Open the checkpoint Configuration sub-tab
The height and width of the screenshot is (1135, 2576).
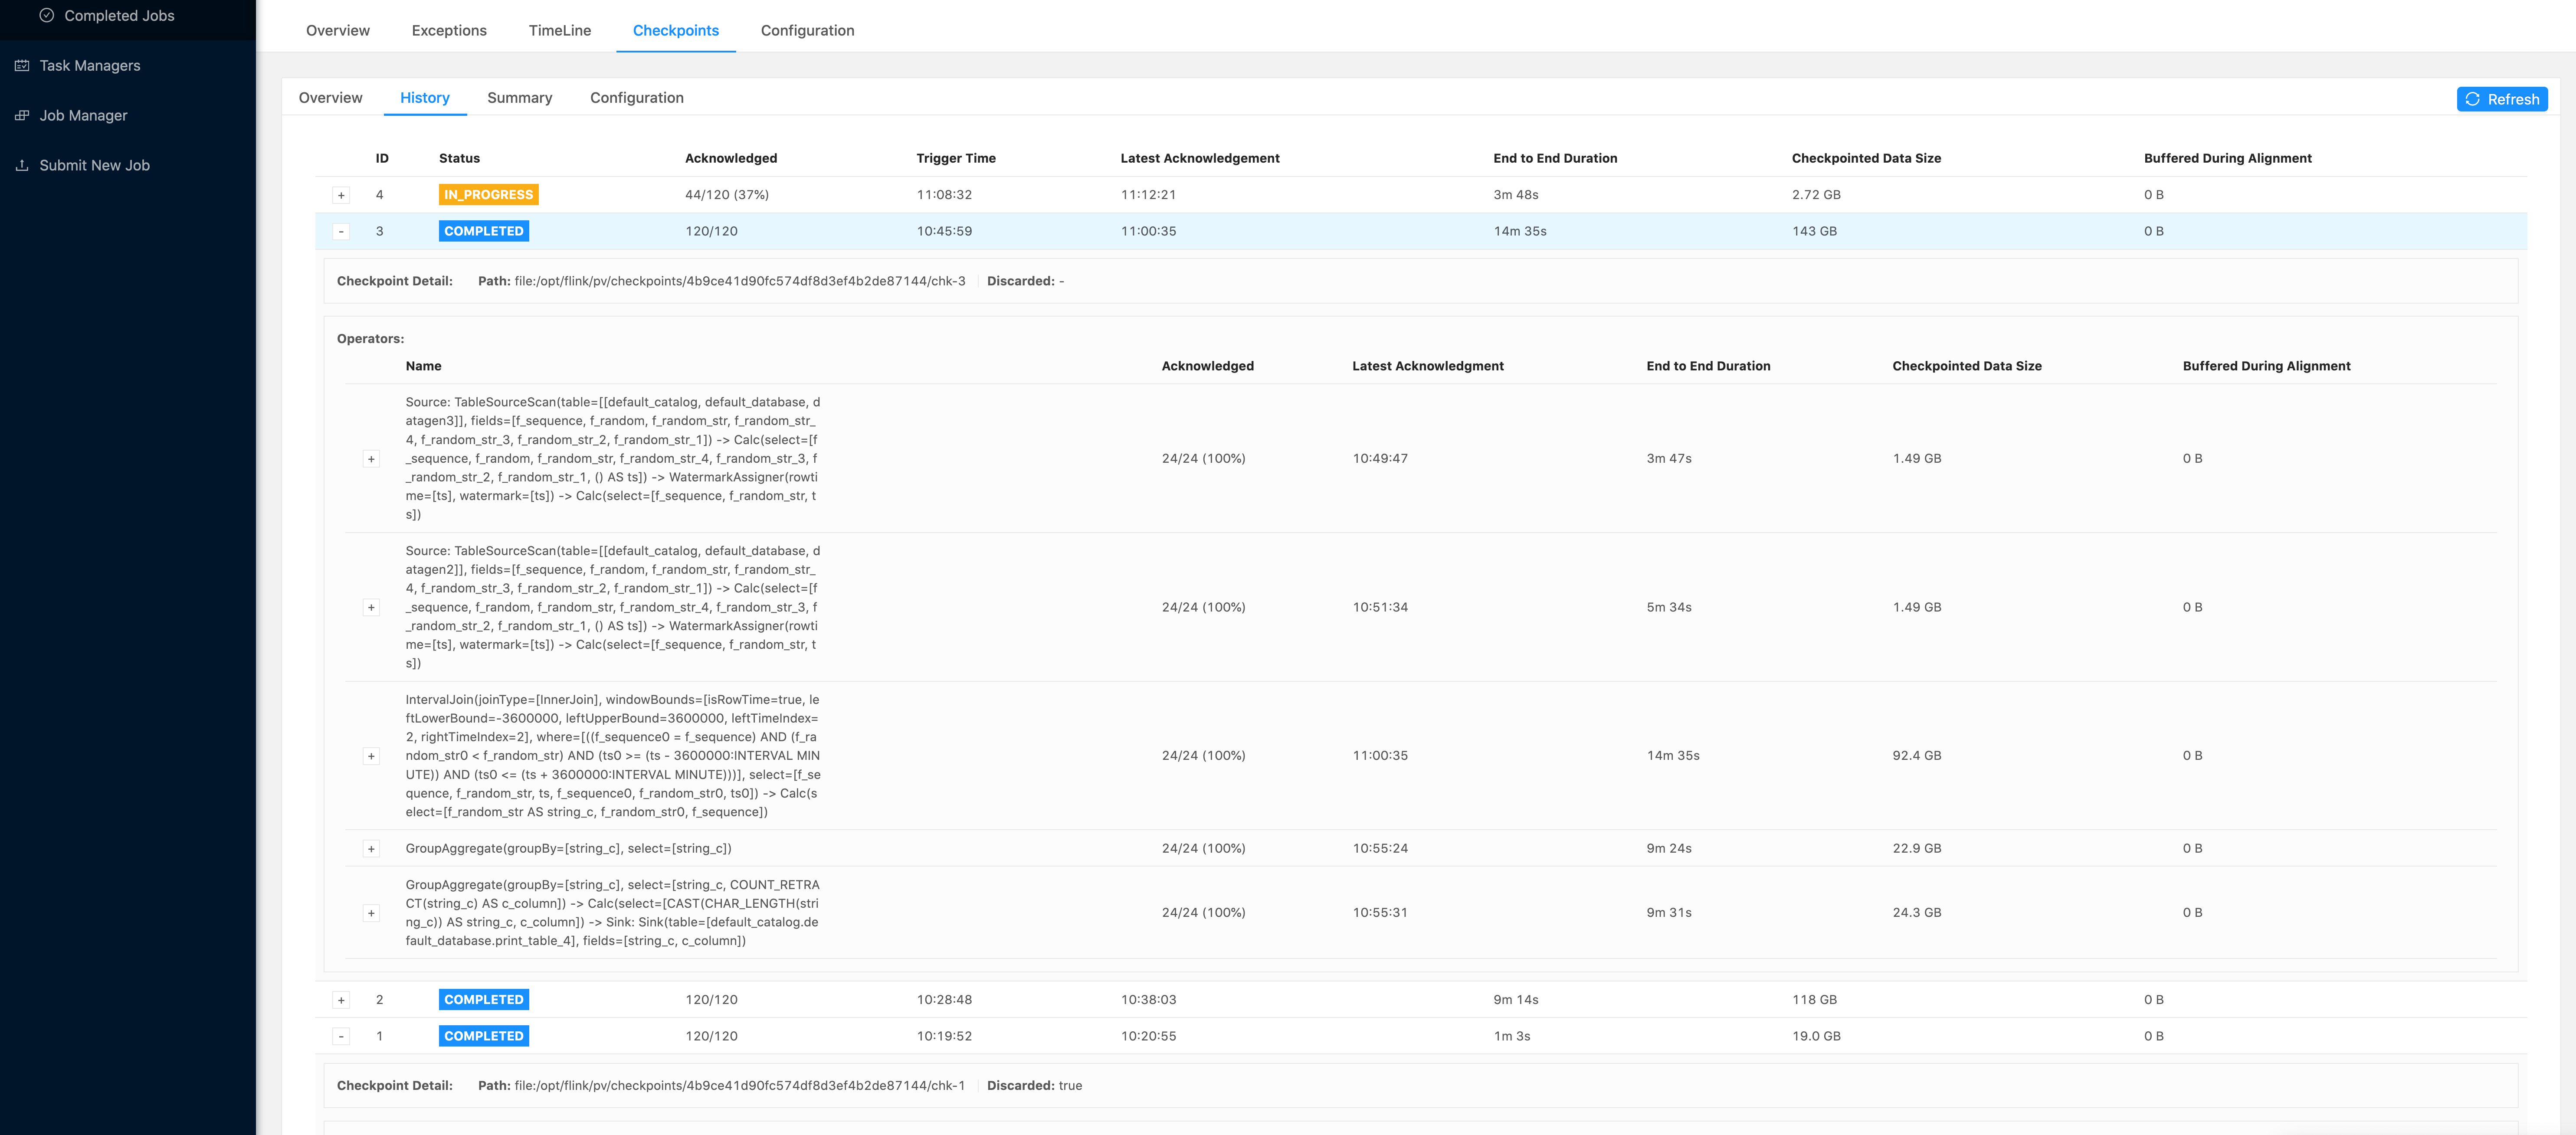pyautogui.click(x=636, y=98)
